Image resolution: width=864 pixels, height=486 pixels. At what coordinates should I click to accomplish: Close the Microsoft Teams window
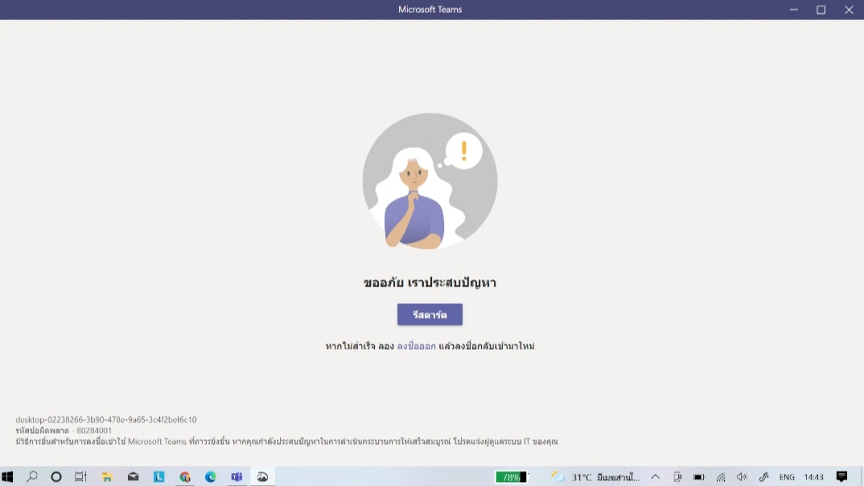(x=850, y=10)
